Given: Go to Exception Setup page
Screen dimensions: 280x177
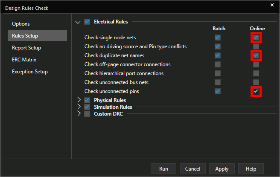Looking at the screenshot, I should pyautogui.click(x=30, y=72).
